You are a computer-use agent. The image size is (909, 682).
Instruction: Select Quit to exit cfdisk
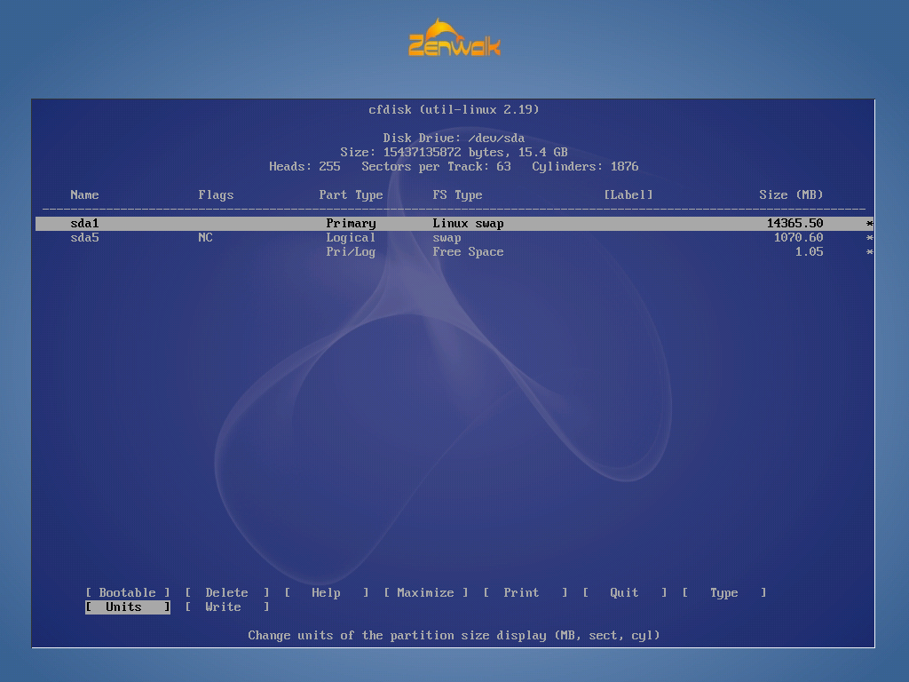pos(624,593)
